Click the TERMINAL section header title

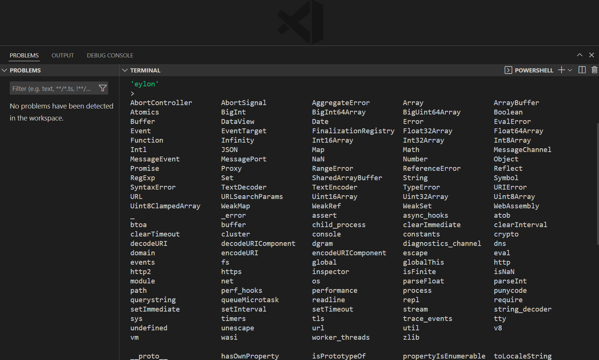(x=145, y=70)
